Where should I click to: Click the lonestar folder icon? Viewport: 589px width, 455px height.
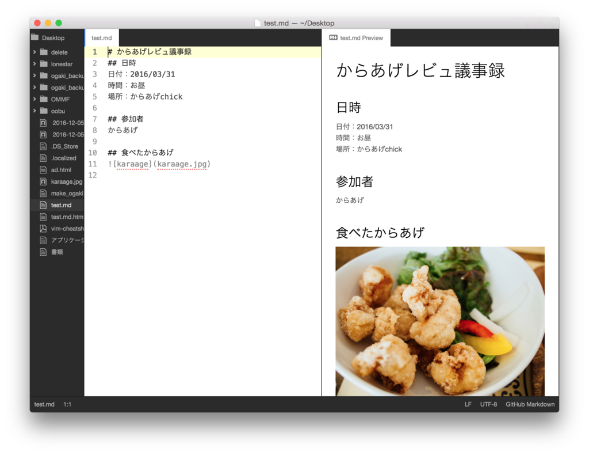44,63
